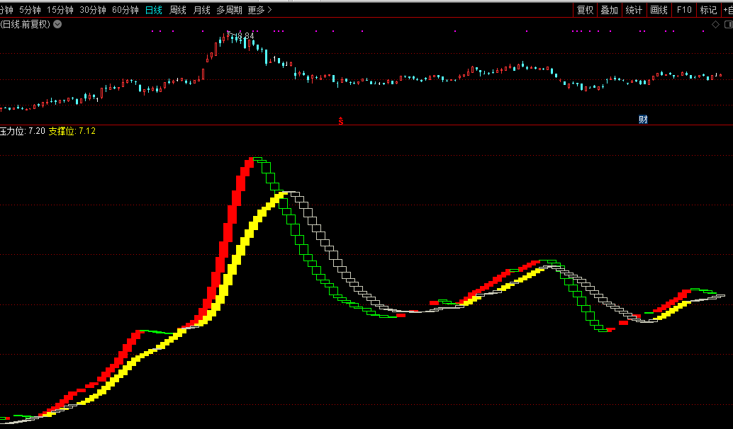Select the 30分钟 chart period
The width and height of the screenshot is (733, 429).
point(93,10)
